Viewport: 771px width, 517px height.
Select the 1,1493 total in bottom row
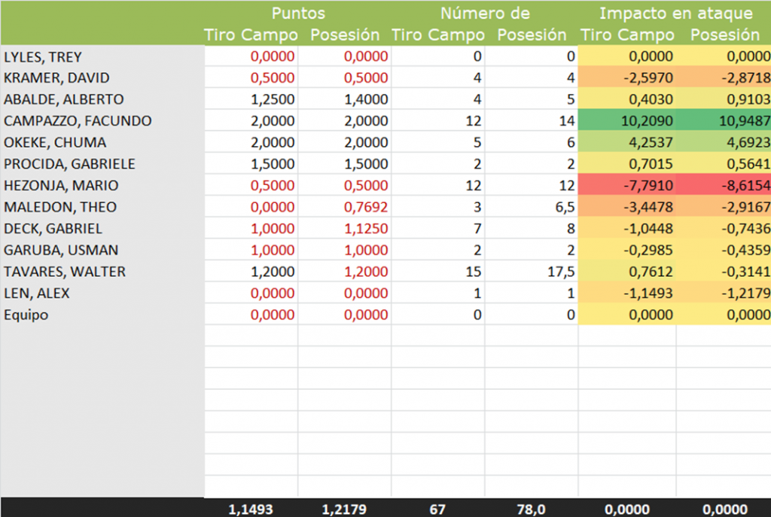click(251, 509)
